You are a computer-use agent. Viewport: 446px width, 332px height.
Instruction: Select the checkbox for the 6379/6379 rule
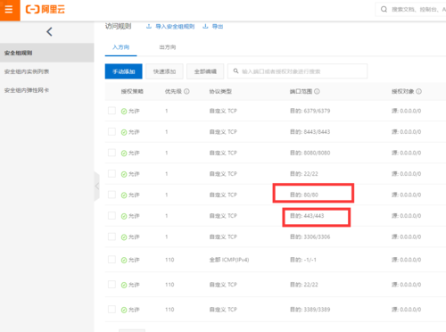(111, 111)
